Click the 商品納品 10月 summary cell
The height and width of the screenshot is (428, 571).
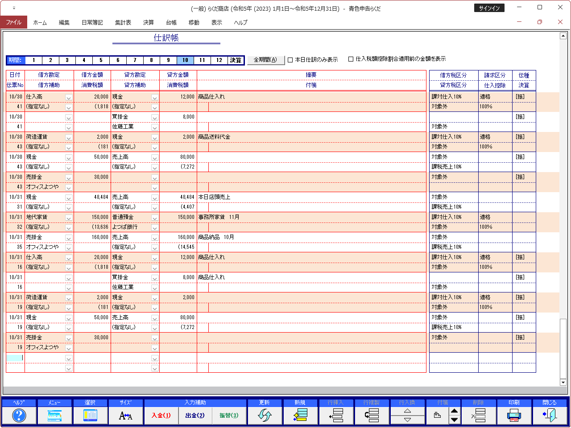[x=311, y=237]
